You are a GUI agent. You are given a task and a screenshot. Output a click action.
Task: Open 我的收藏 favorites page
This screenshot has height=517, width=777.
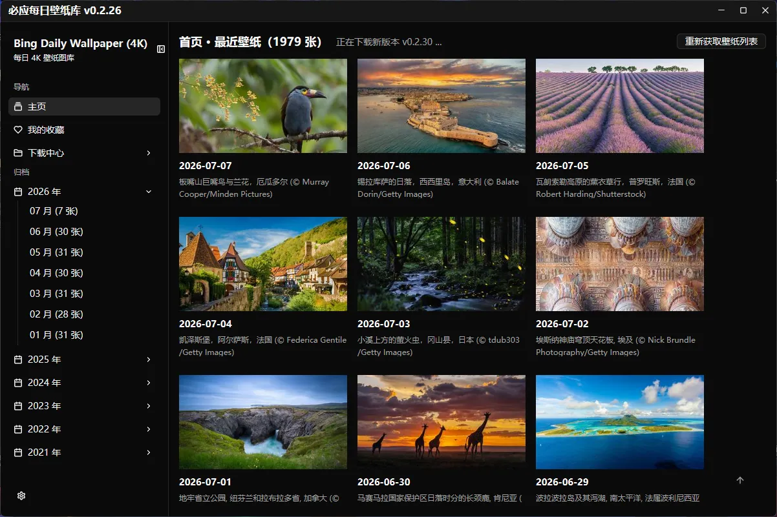(84, 130)
